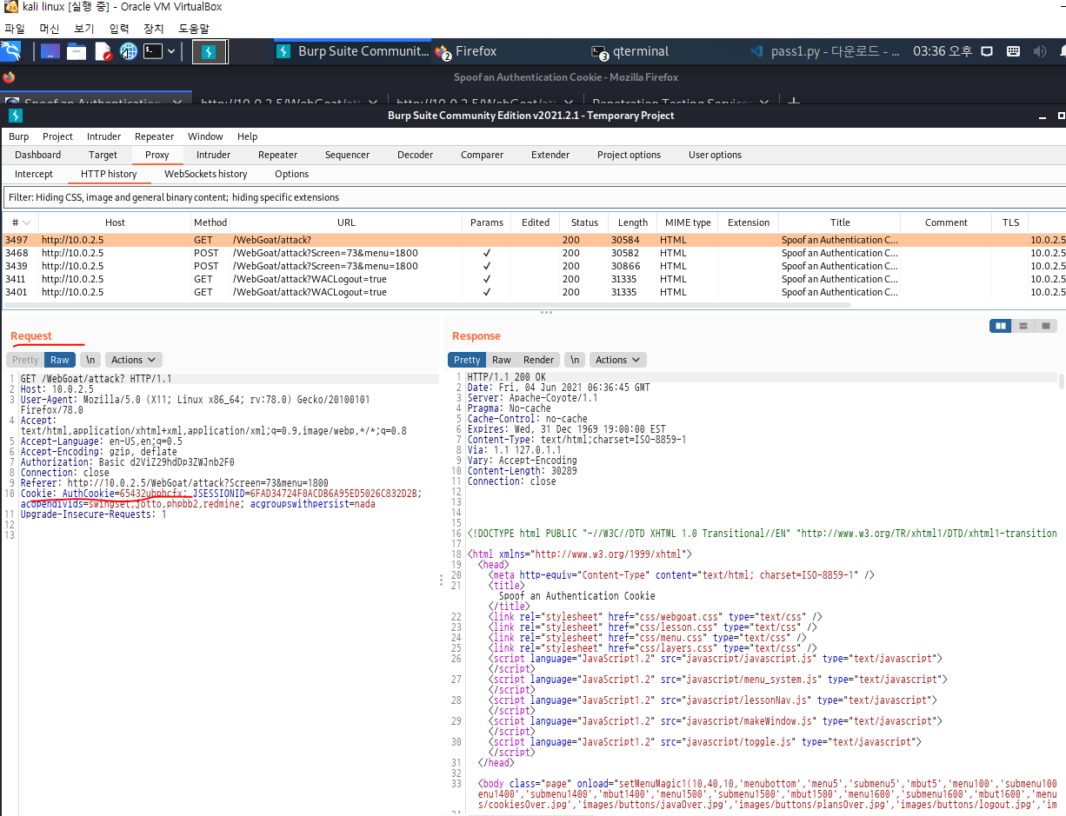Open the file manager icon in Kali panel
This screenshot has height=816, width=1066.
coord(77,52)
